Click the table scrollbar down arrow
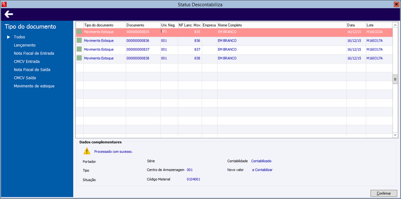 (395, 135)
